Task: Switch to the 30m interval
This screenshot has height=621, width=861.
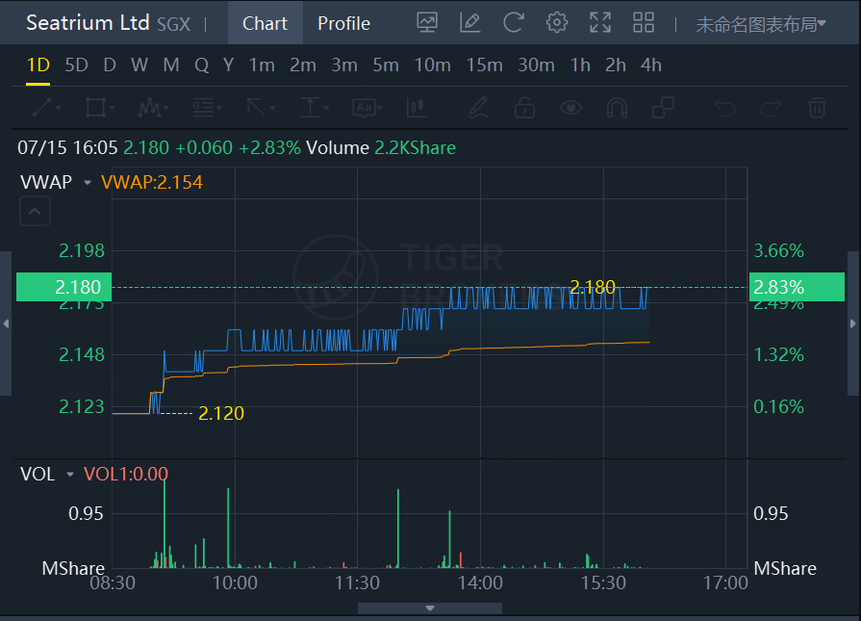Action: click(537, 65)
